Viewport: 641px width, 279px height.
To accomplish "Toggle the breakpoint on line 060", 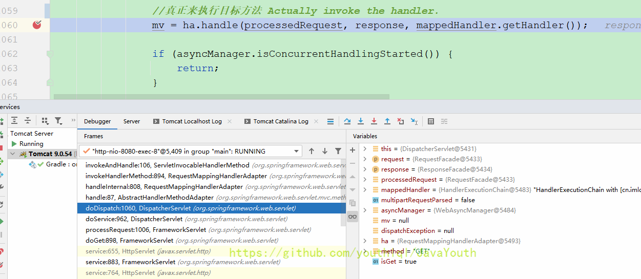I will coord(37,25).
